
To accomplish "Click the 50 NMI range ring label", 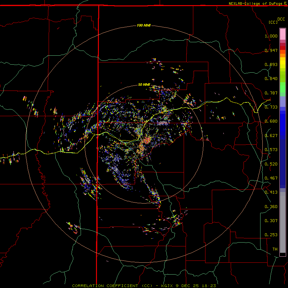I will click(144, 84).
